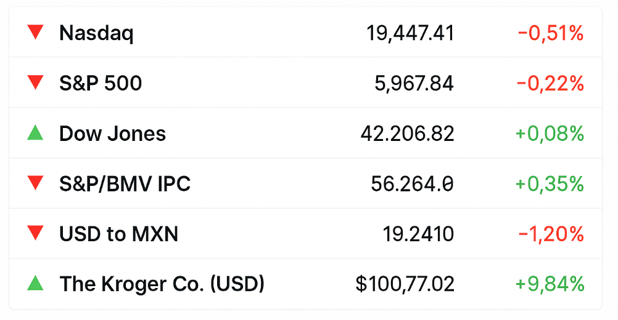
Task: Click the S&P 500 value 5,967.84
Action: click(x=414, y=83)
